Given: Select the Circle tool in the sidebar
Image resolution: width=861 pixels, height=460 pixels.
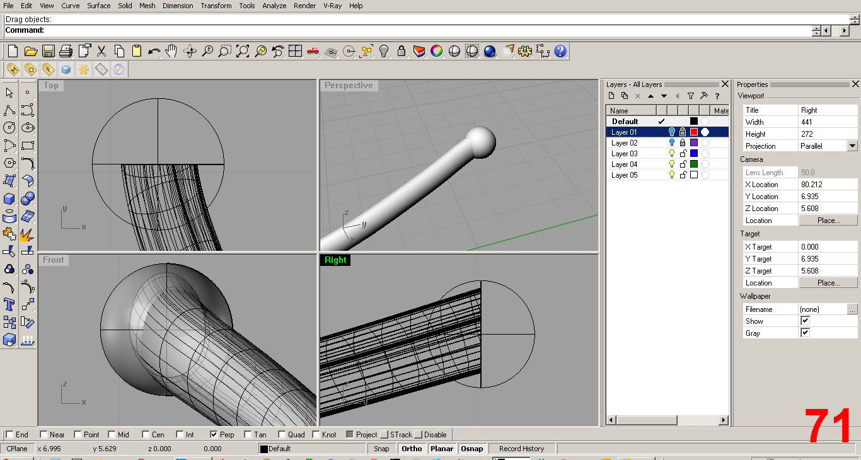Looking at the screenshot, I should point(9,128).
